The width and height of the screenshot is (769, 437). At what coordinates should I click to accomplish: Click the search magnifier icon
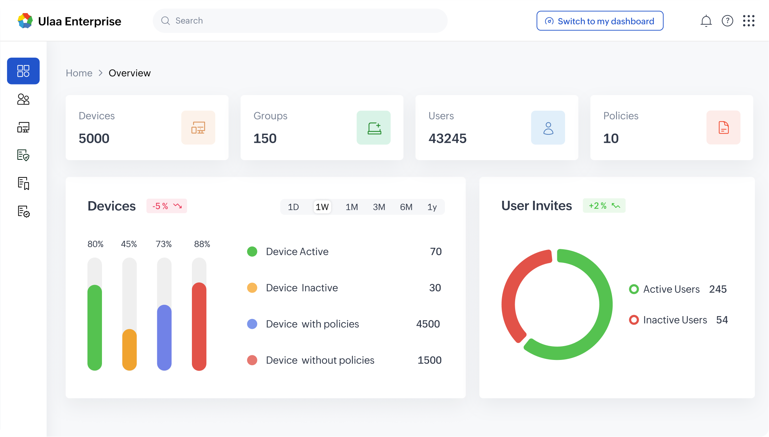(x=165, y=21)
